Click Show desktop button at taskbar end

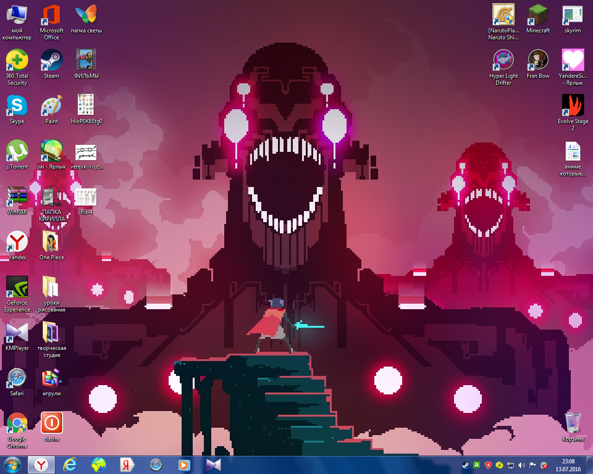pyautogui.click(x=589, y=465)
